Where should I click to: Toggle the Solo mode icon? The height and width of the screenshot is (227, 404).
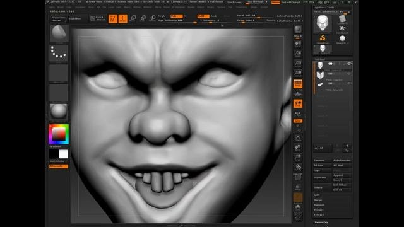point(298,207)
